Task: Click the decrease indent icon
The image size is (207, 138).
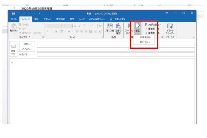Action: [x=96, y=31]
